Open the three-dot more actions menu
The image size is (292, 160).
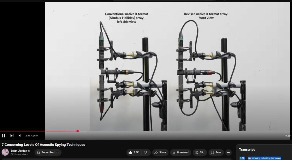click(228, 152)
